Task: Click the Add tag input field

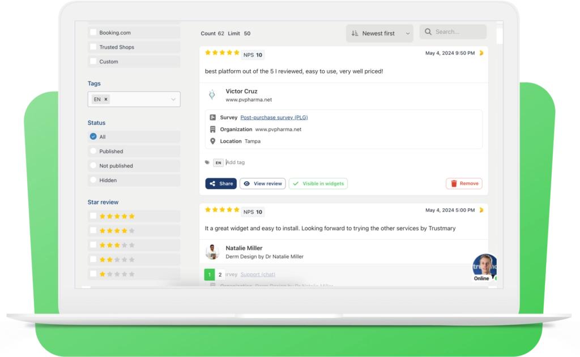Action: [x=236, y=162]
